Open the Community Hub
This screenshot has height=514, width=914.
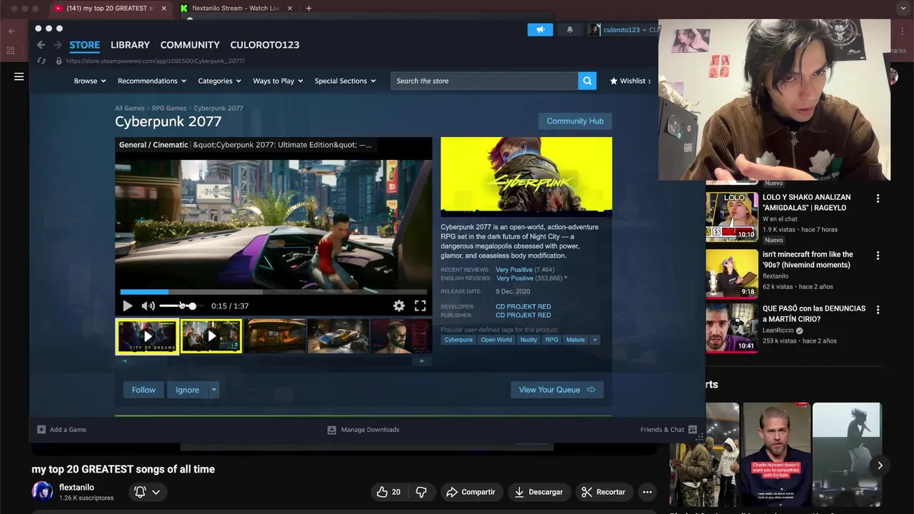575,121
